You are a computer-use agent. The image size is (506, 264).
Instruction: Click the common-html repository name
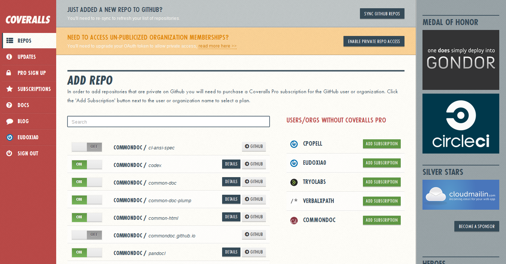tap(163, 218)
